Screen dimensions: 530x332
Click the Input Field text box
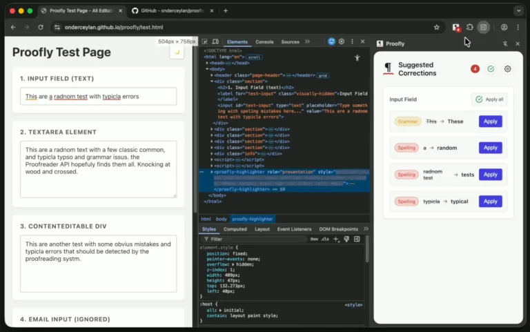pyautogui.click(x=98, y=97)
